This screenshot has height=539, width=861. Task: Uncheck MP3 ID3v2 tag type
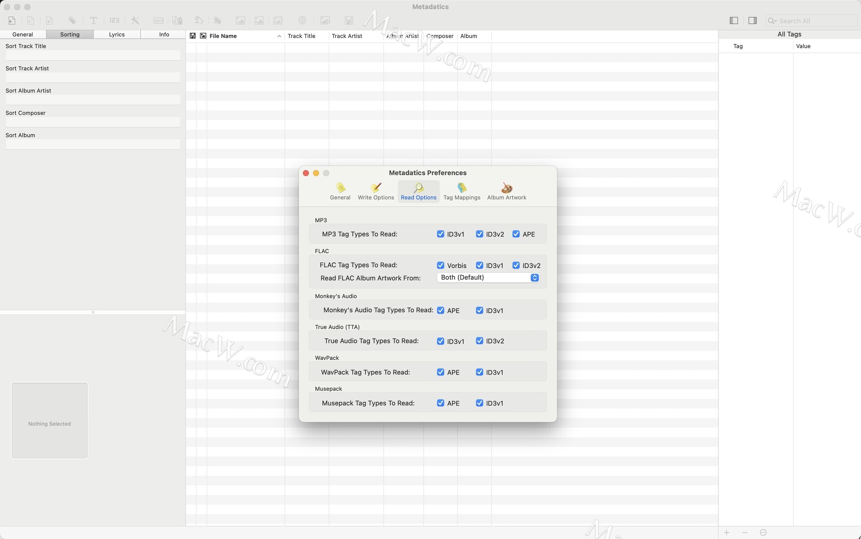(479, 234)
